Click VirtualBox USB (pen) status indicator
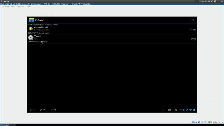Viewport: 224px width, 126px height. pos(196,122)
